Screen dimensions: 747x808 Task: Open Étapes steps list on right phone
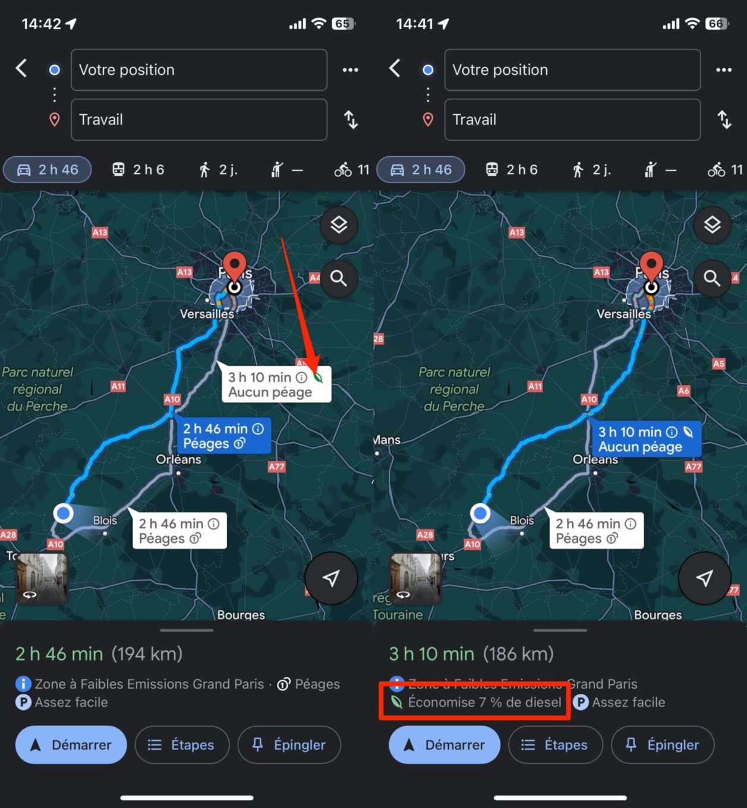(555, 745)
